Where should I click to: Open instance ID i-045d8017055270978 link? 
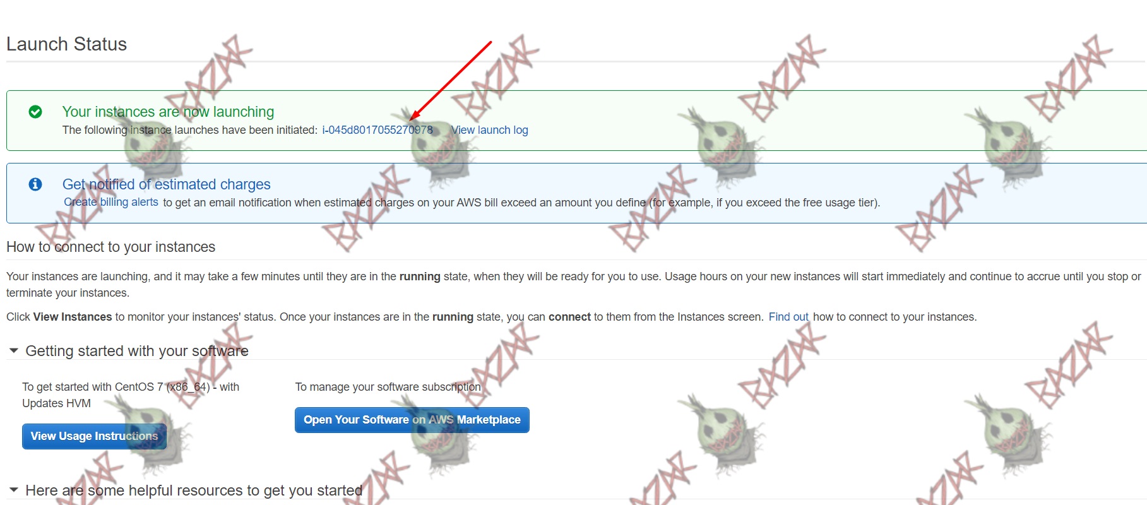377,130
